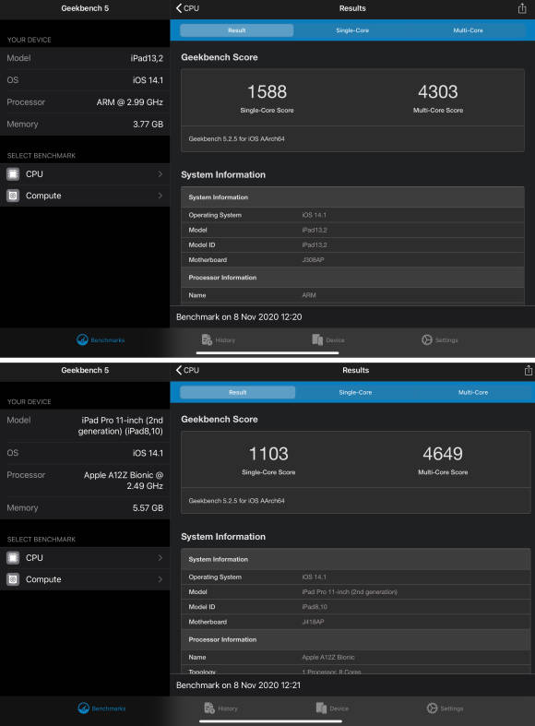Click Compute icon in bottom sidebar
Screen dimensions: 535x726
coord(13,579)
